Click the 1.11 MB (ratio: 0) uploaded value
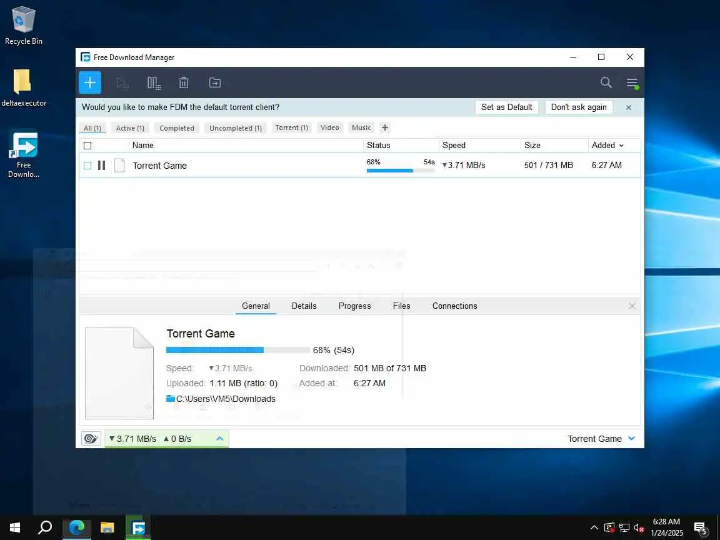 click(x=243, y=383)
